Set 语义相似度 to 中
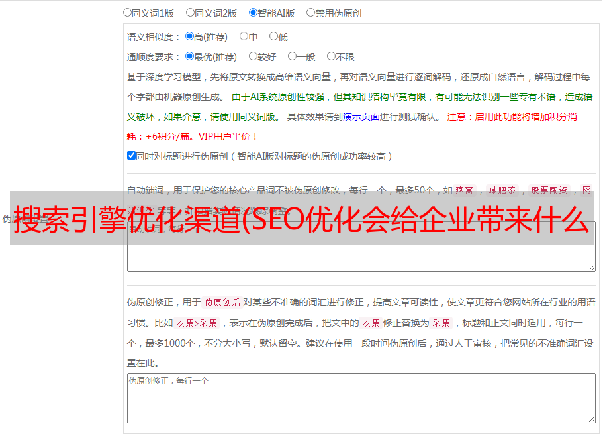The height and width of the screenshot is (436, 603). pos(244,36)
